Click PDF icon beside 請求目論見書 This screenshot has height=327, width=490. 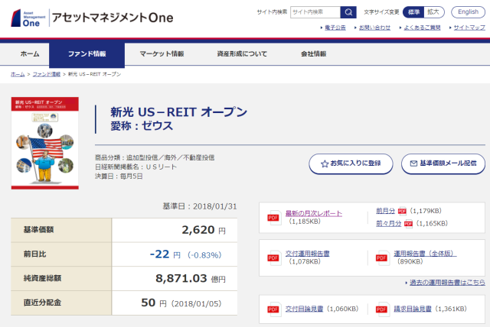[x=382, y=309]
